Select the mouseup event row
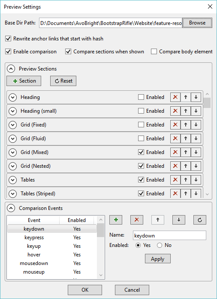 pyautogui.click(x=52, y=272)
